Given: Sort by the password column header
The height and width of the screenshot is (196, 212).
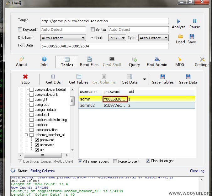Looking at the screenshot, I should coord(115,92).
